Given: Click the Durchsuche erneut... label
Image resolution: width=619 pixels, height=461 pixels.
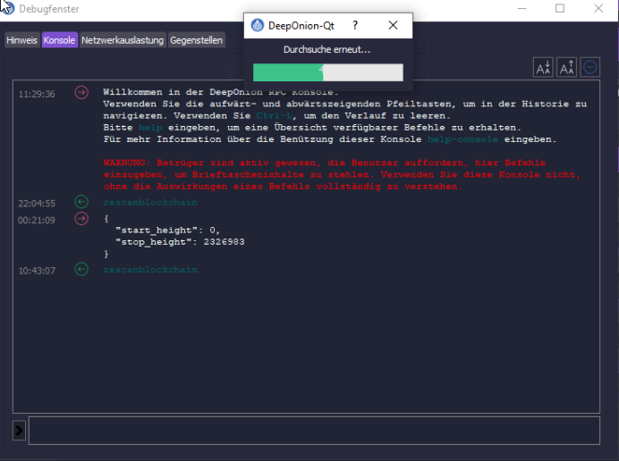Looking at the screenshot, I should coord(326,50).
